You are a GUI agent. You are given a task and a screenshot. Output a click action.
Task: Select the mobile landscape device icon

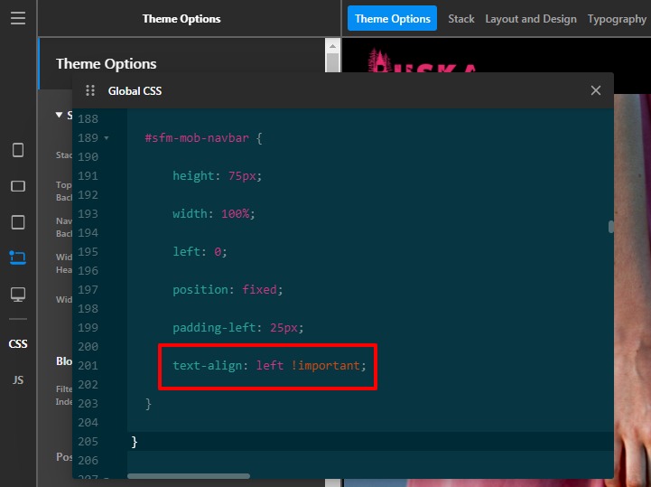[18, 186]
